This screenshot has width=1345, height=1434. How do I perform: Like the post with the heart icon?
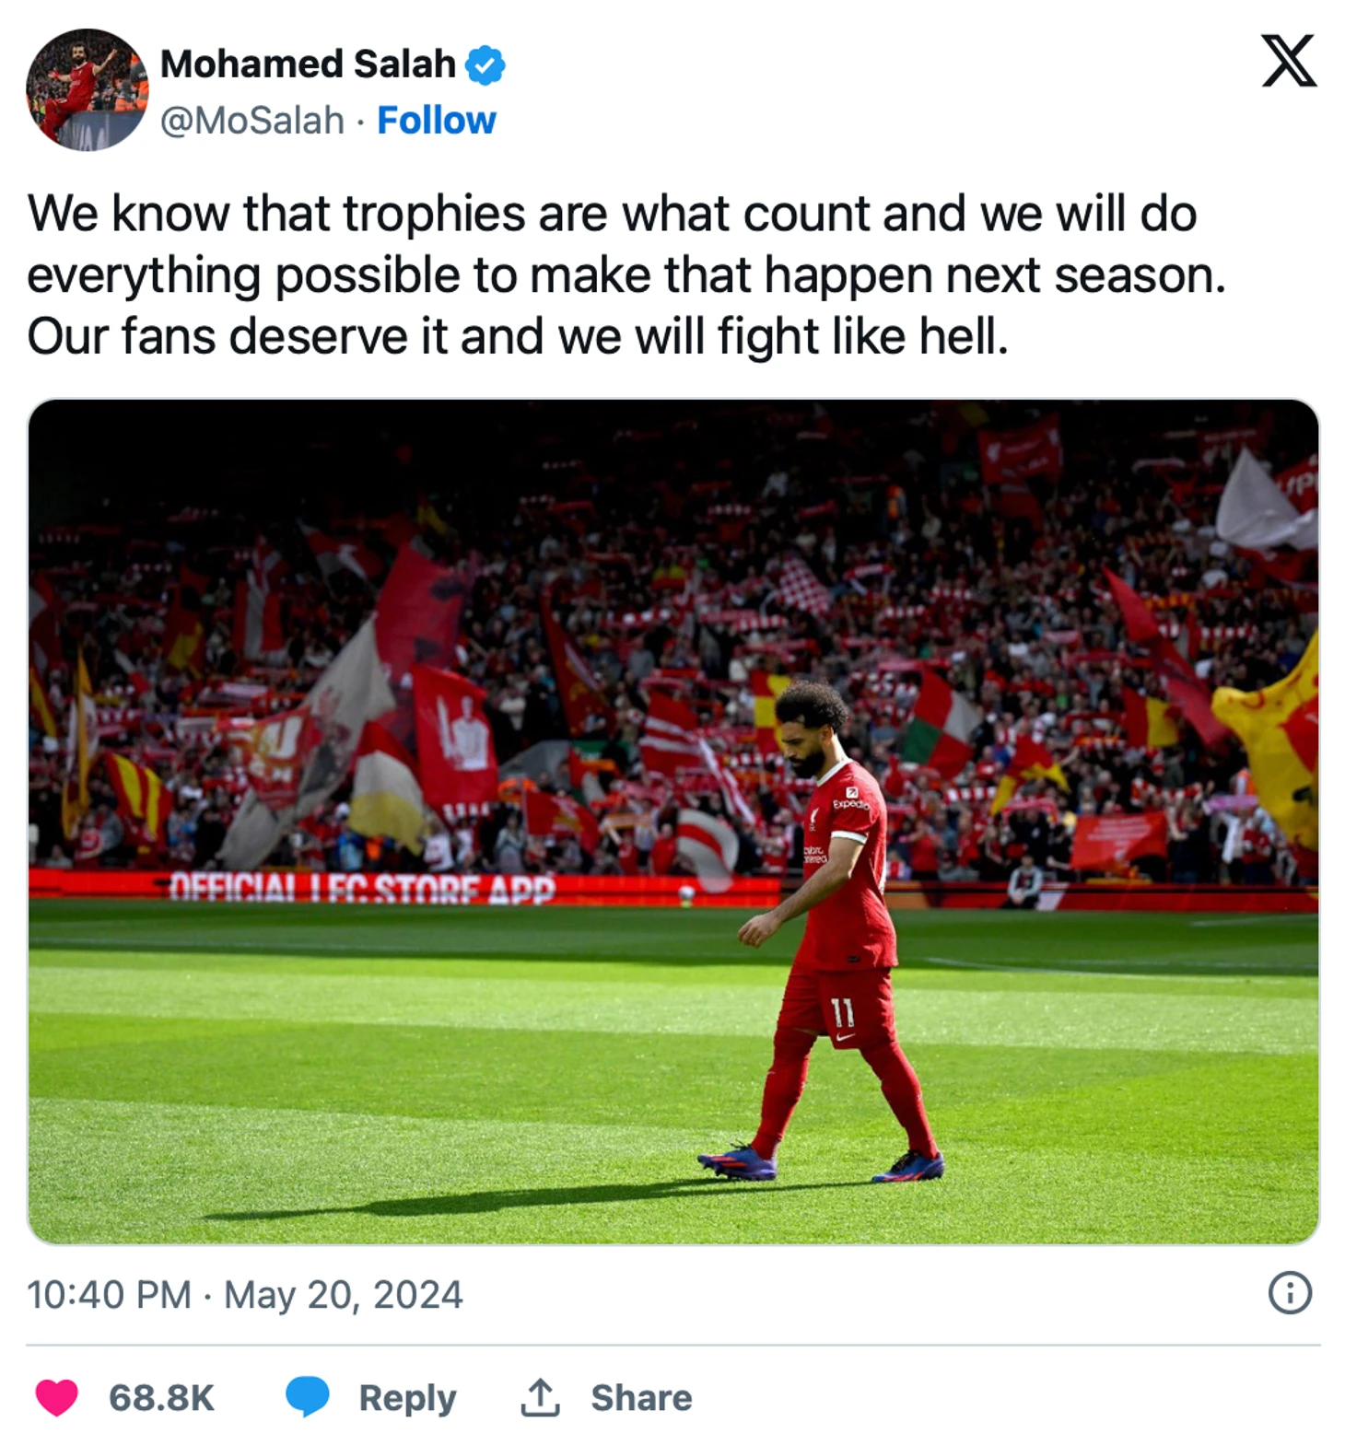[56, 1397]
